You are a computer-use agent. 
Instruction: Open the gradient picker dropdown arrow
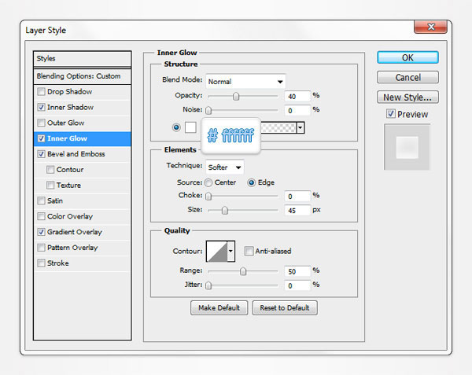click(301, 128)
